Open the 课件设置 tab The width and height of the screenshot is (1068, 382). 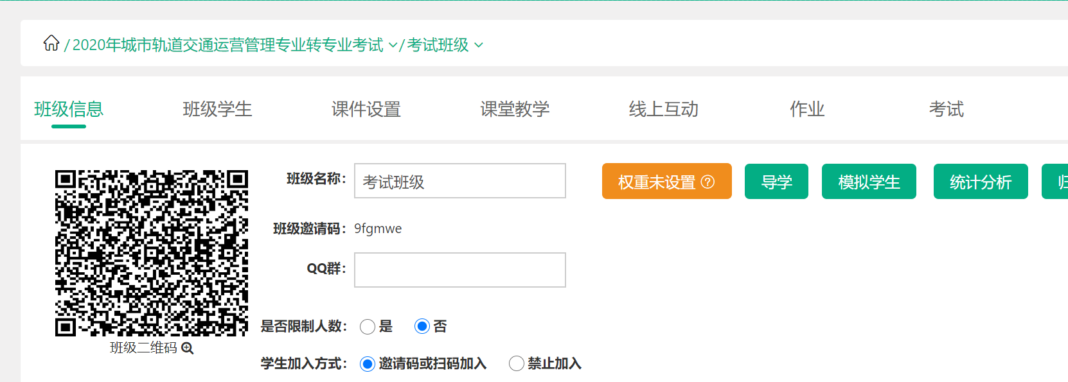coord(366,109)
